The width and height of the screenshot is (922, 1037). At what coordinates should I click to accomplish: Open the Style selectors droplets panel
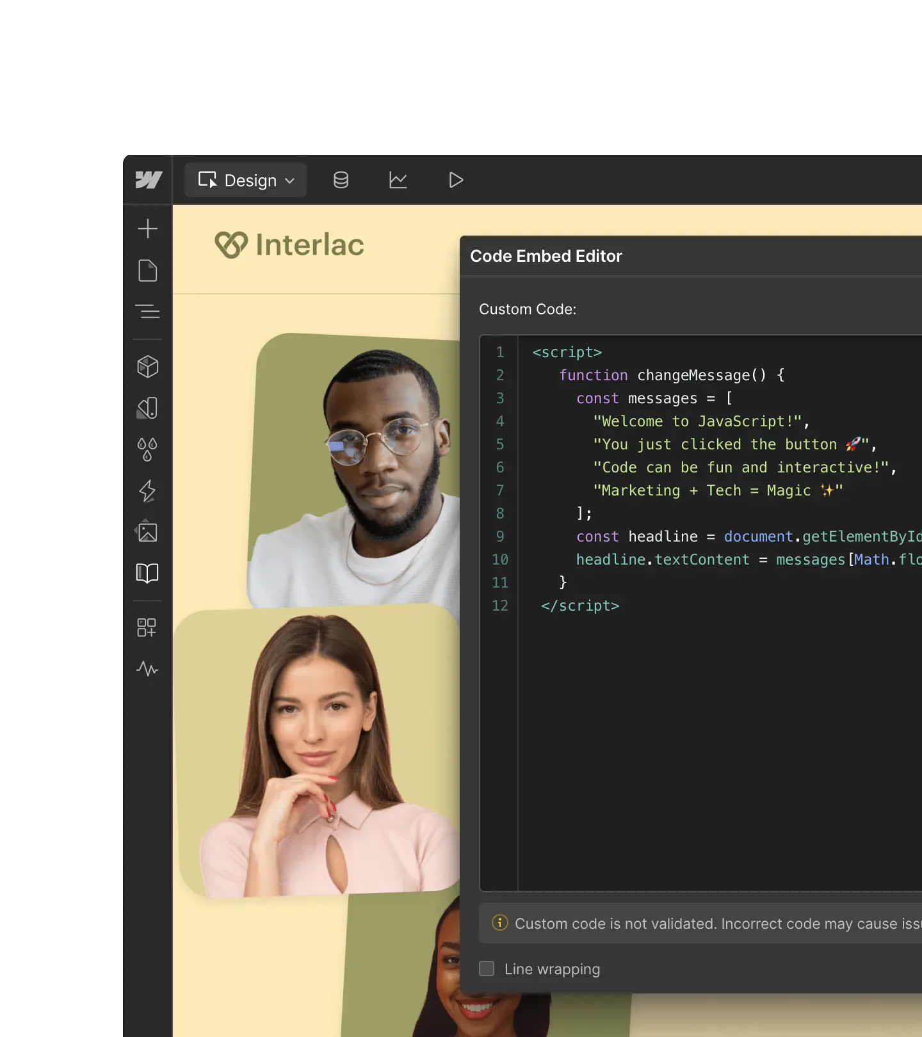point(148,449)
